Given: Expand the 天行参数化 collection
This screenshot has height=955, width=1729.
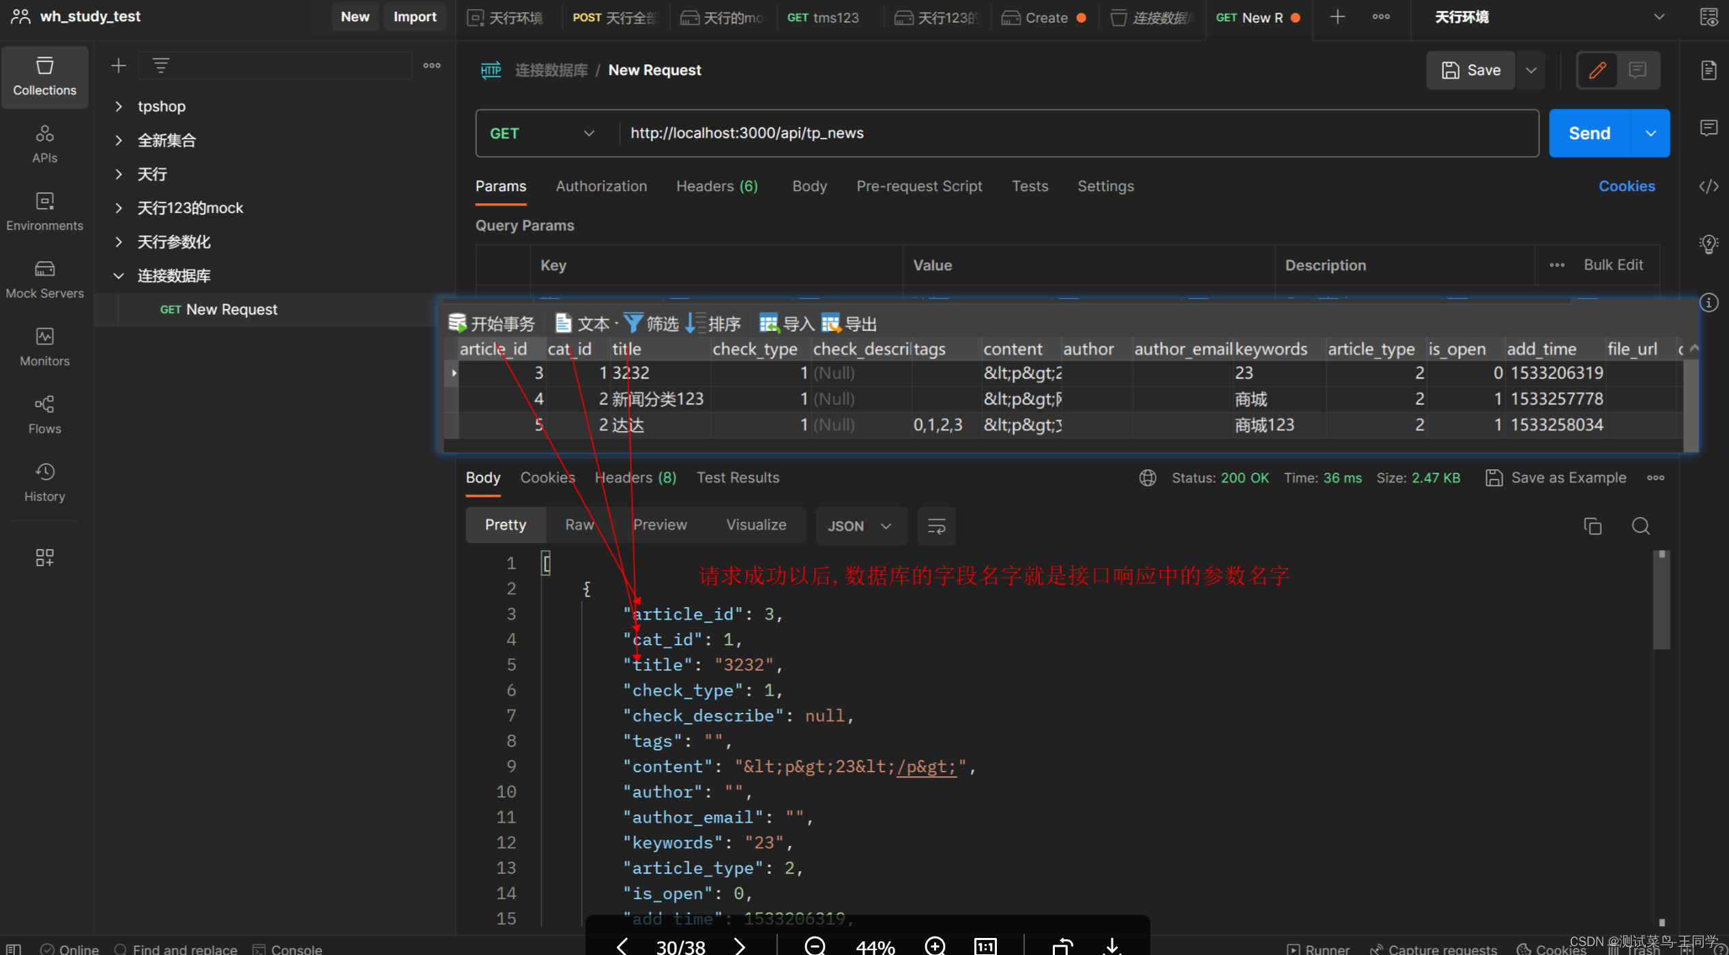Looking at the screenshot, I should (119, 241).
